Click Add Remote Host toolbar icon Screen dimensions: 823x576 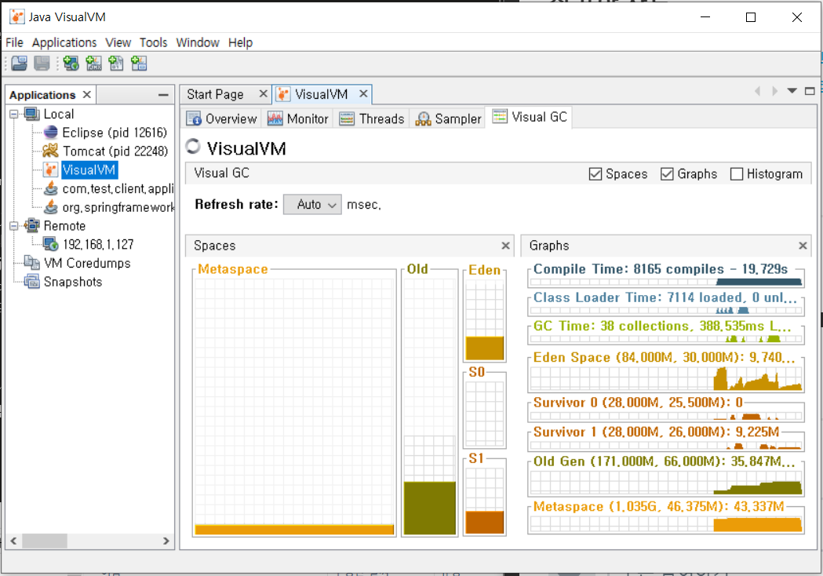[x=71, y=64]
